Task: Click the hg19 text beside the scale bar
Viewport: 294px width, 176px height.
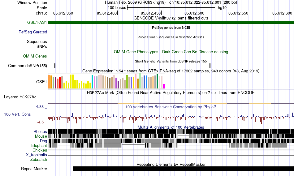Action: click(x=222, y=8)
